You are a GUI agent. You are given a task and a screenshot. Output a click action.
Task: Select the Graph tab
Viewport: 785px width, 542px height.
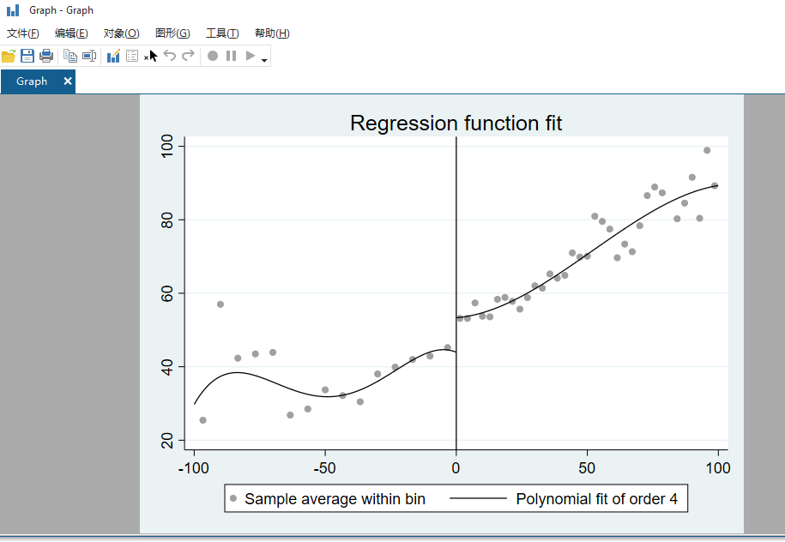(30, 81)
